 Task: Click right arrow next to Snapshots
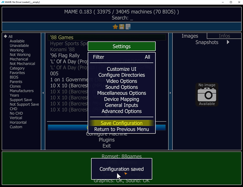point(228,42)
